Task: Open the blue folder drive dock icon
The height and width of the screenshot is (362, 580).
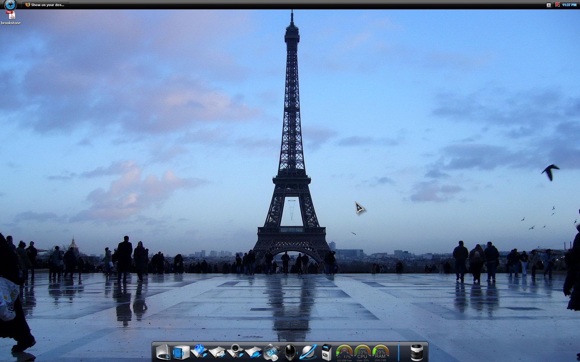Action: coord(253,352)
